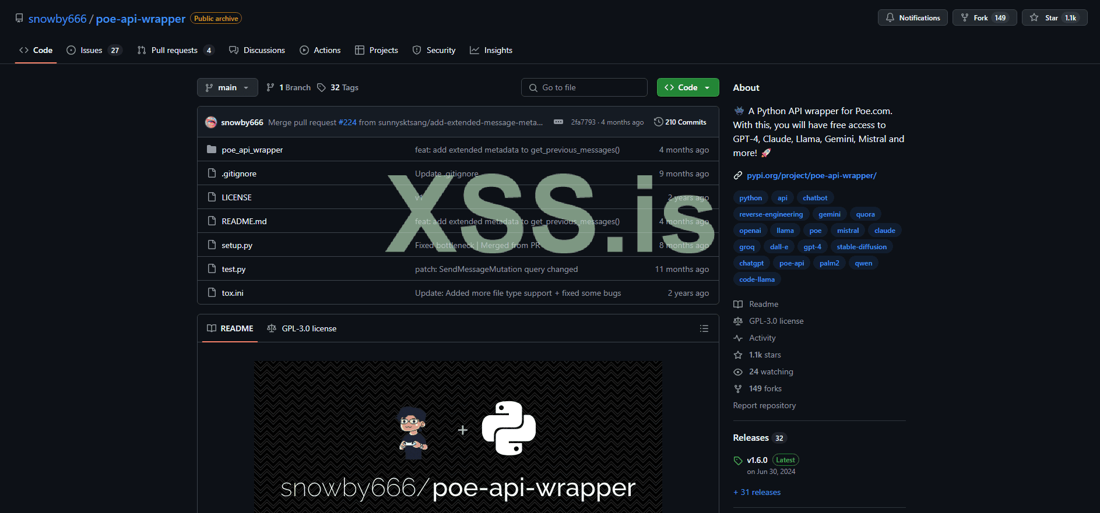Click the code-llama topic tag
This screenshot has width=1100, height=513.
(x=757, y=280)
